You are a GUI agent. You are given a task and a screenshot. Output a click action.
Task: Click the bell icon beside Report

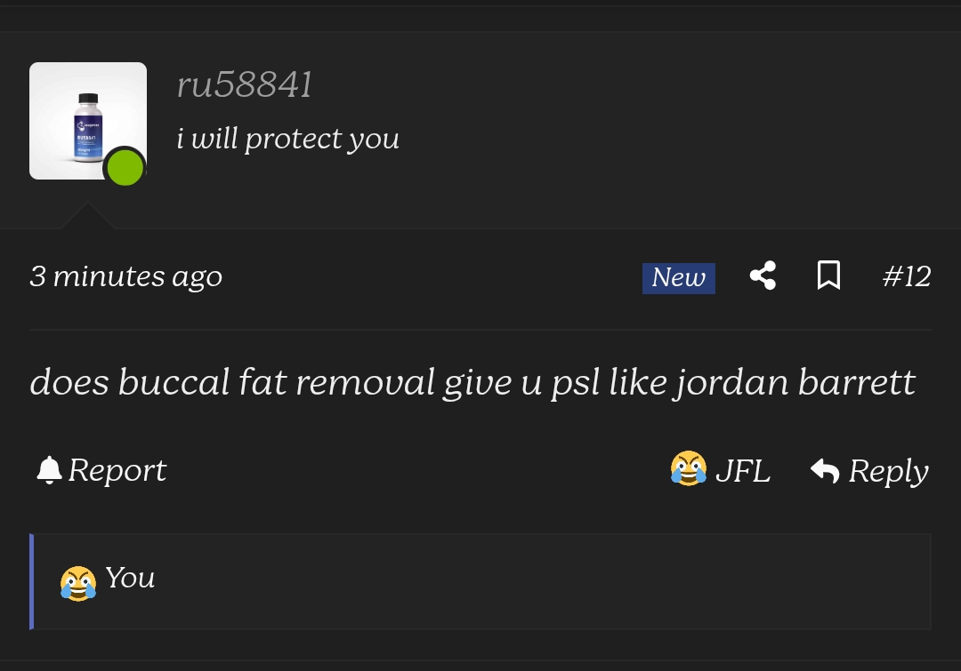[49, 470]
